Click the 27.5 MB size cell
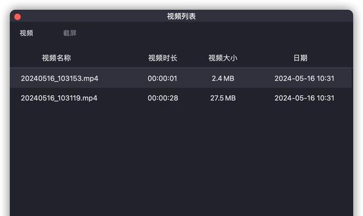The image size is (363, 216). (223, 98)
